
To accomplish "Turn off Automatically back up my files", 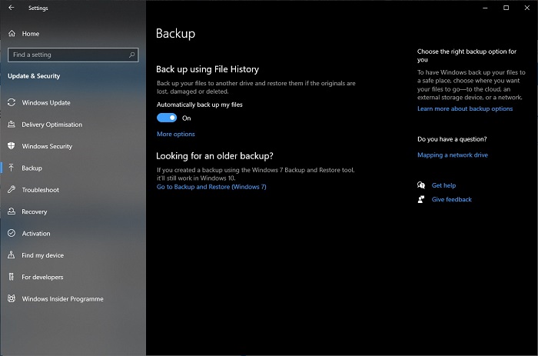I will pos(167,118).
